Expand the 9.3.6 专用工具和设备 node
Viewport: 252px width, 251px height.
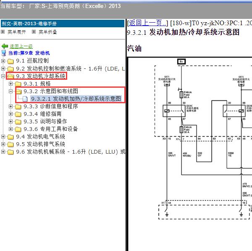coord(10,129)
